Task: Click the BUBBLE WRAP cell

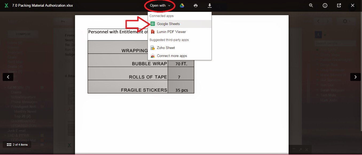Action: [x=128, y=60]
